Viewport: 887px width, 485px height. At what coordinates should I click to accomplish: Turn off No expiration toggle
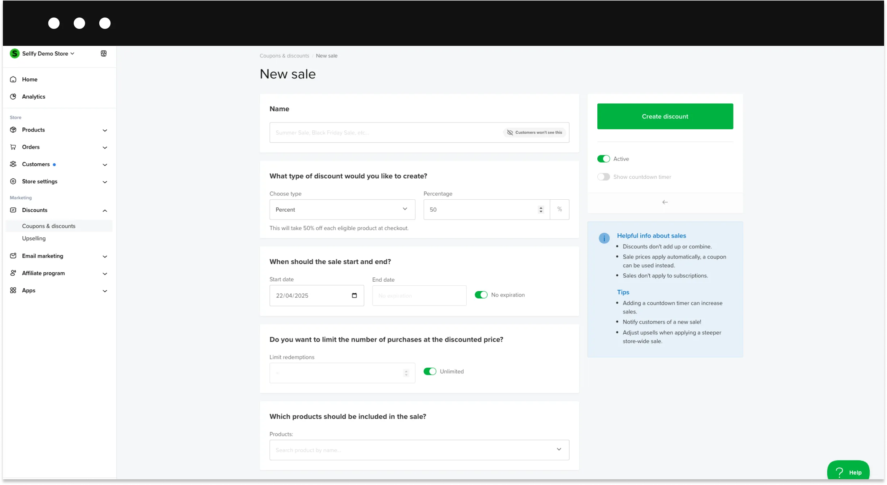(481, 295)
